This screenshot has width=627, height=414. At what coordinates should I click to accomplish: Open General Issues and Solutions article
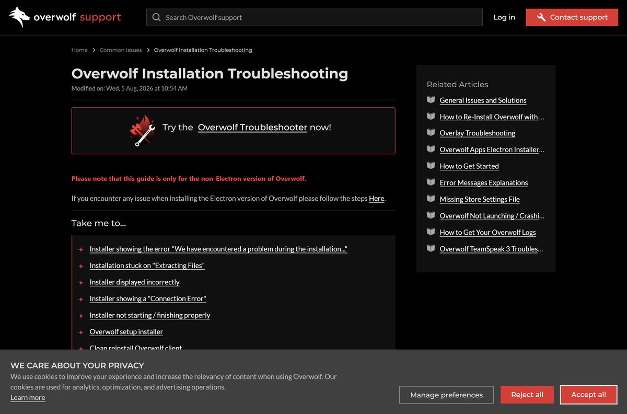[483, 100]
